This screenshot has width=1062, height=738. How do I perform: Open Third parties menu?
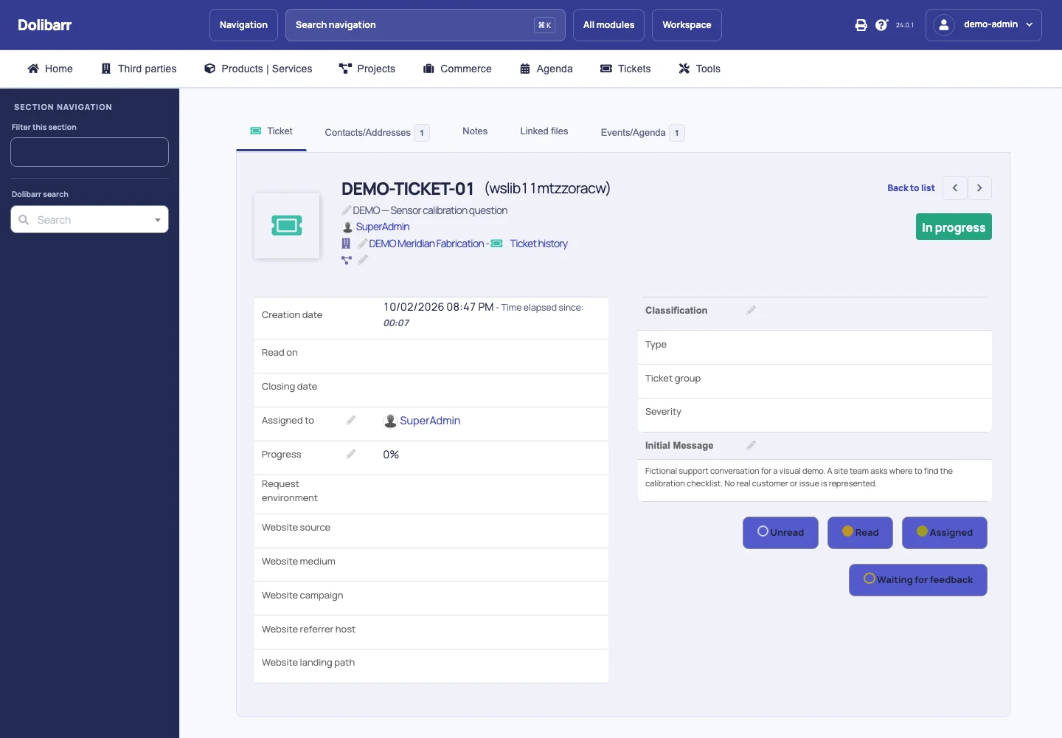pos(139,69)
